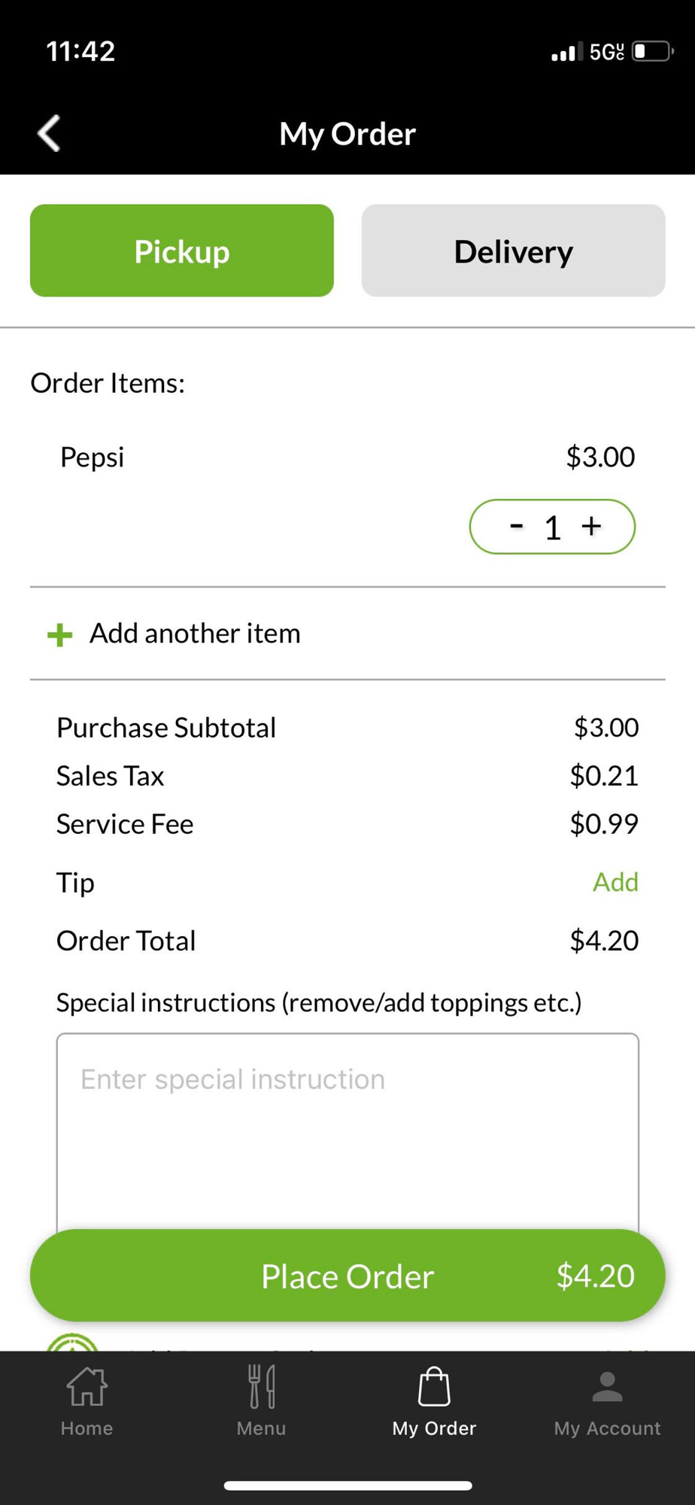Tap the "Add another item" text
Viewport: 695px width, 1505px height.
[x=195, y=634]
